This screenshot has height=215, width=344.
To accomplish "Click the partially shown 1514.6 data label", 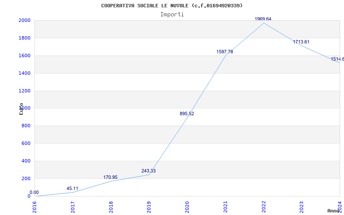I will pyautogui.click(x=337, y=59).
